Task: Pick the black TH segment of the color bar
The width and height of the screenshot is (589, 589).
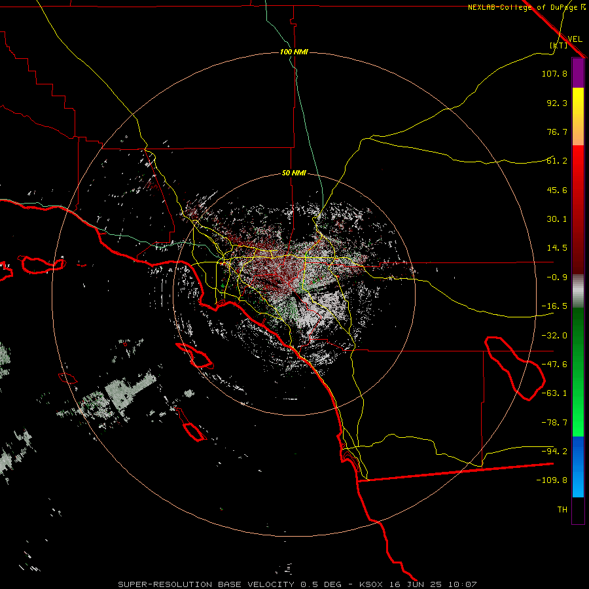Action: point(578,510)
